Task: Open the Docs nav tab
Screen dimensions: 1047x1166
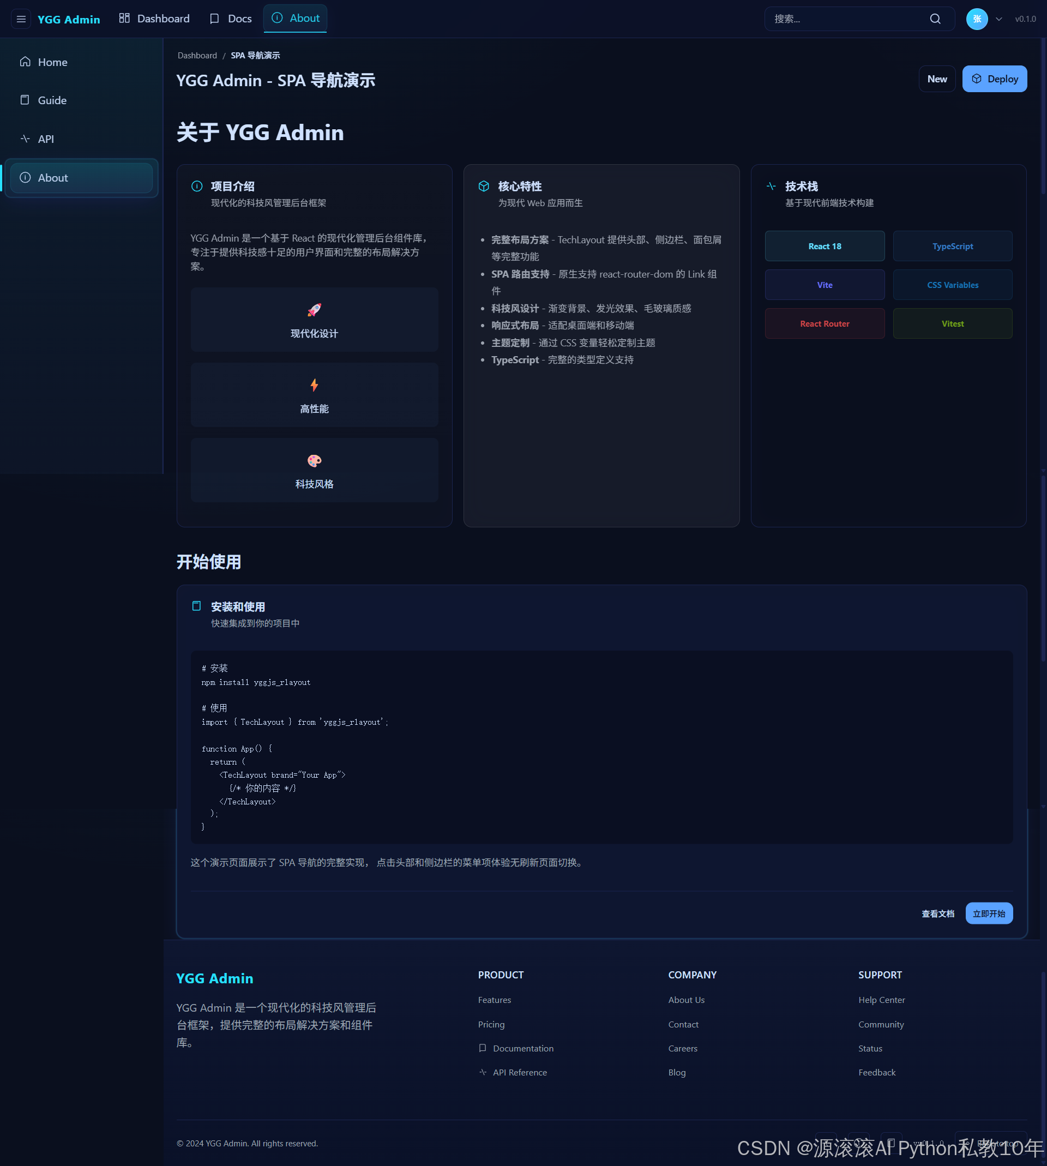Action: (231, 19)
